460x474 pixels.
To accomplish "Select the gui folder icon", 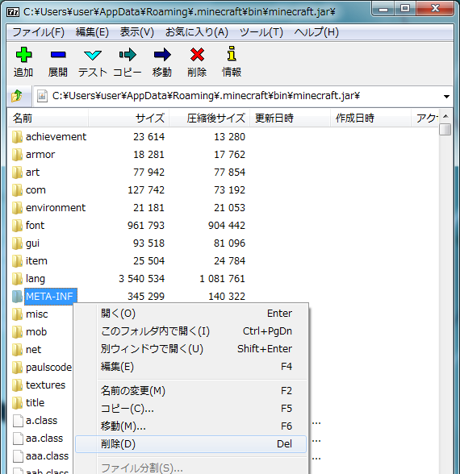I will [17, 243].
